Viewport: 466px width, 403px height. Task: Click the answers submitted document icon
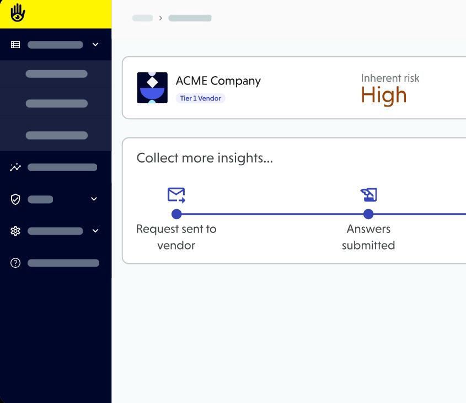tap(368, 195)
